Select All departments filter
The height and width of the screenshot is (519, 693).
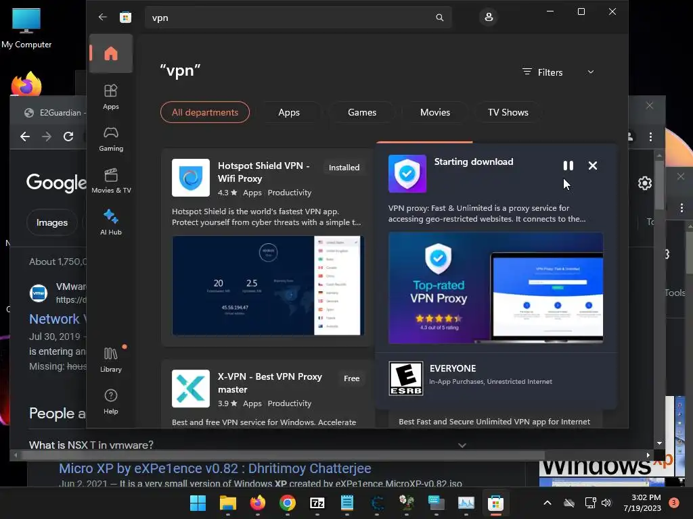204,112
